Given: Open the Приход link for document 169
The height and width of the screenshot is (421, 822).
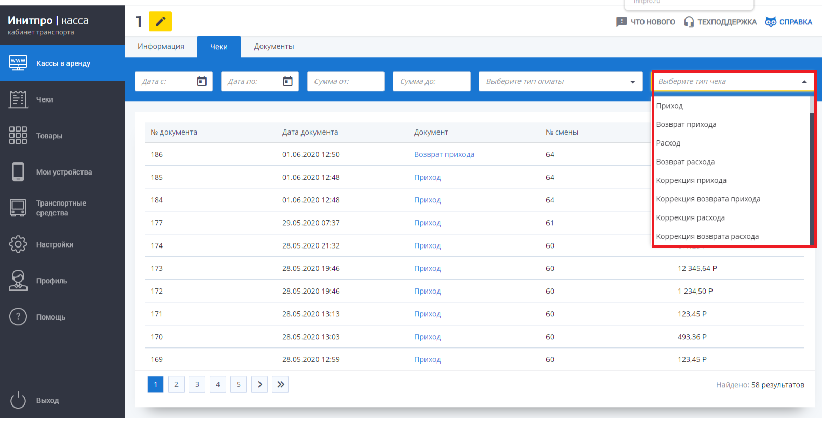Looking at the screenshot, I should point(427,359).
